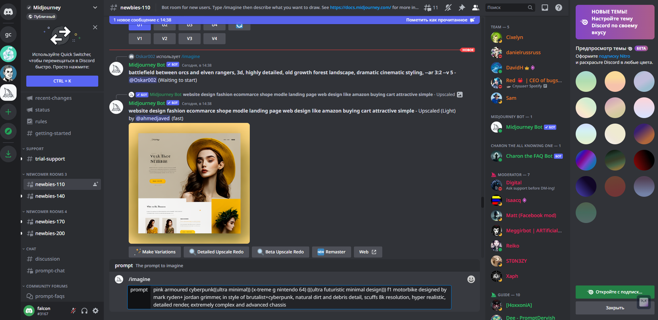658x320 pixels.
Task: Open trial-support channel
Action: tap(62, 159)
